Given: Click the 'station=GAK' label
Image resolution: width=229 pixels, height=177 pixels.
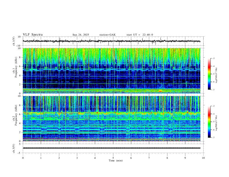Looking at the screenshot, I should 107,35.
